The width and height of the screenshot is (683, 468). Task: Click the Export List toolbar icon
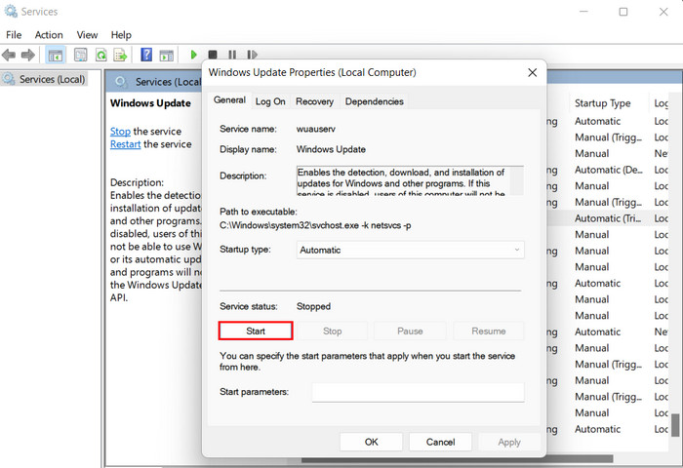click(120, 55)
